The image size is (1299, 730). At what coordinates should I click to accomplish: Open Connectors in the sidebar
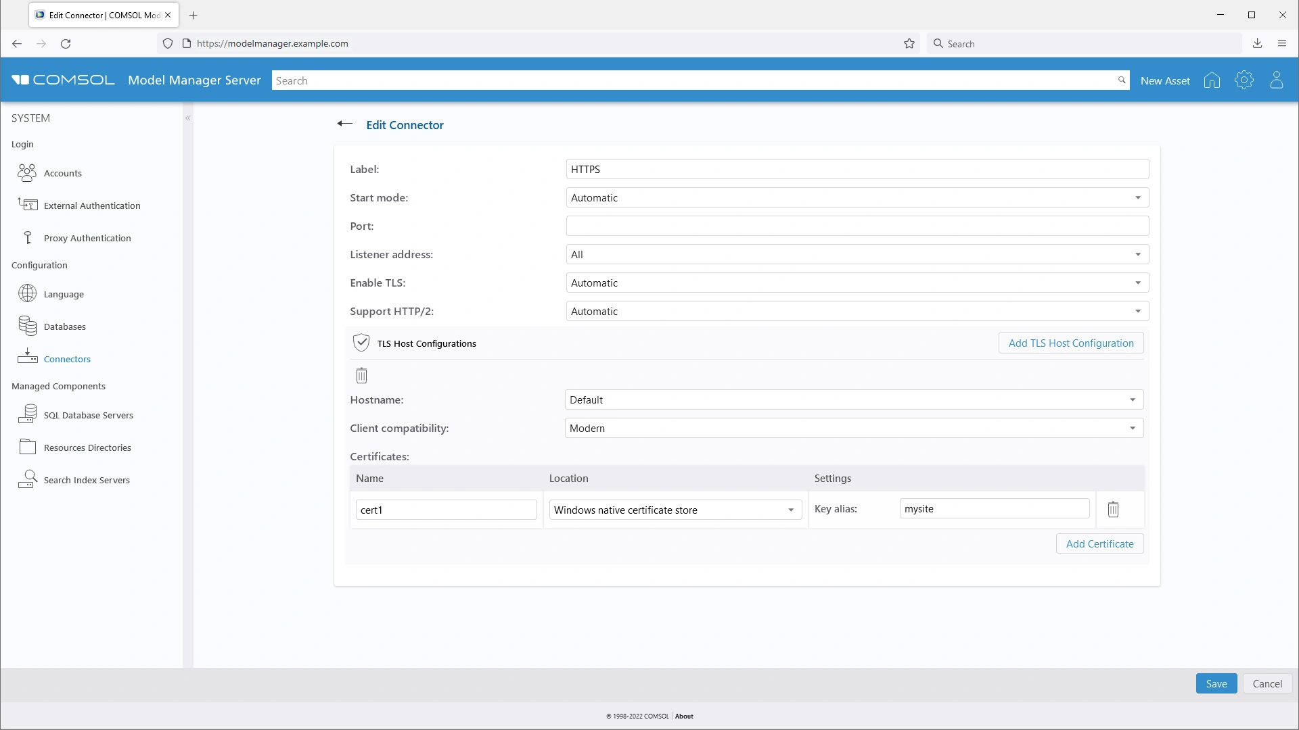coord(67,359)
